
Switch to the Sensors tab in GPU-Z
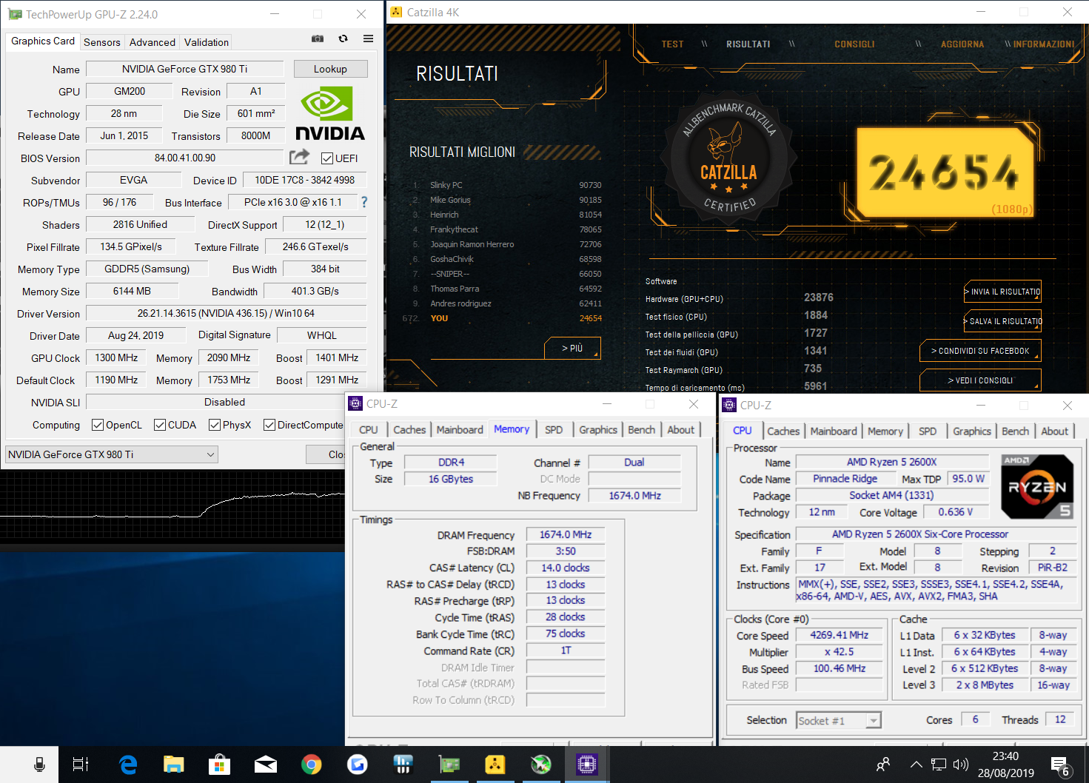(x=102, y=42)
